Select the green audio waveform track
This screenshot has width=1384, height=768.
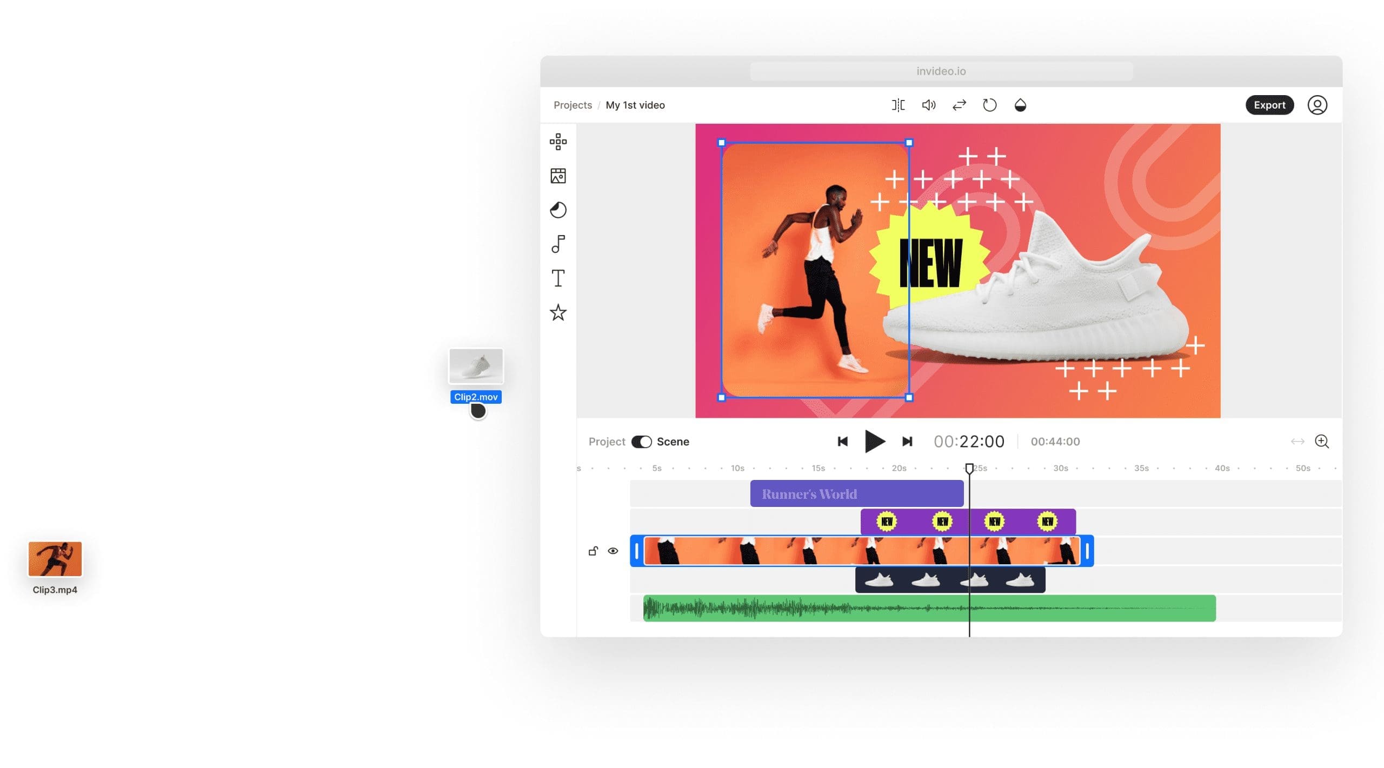(x=929, y=609)
